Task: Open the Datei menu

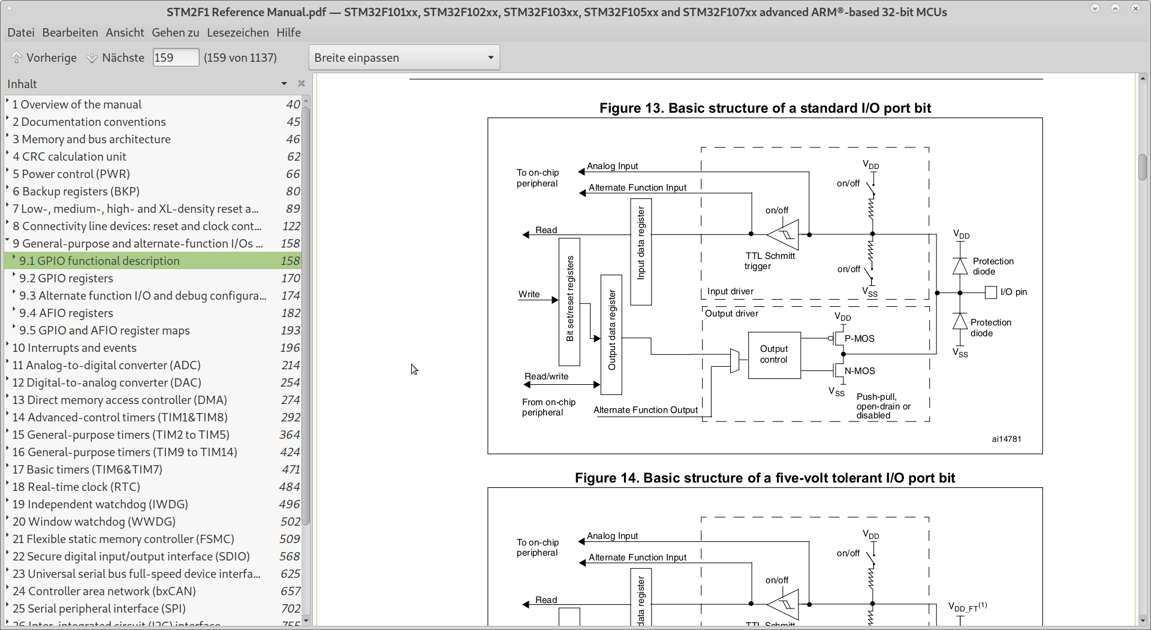Action: point(21,32)
